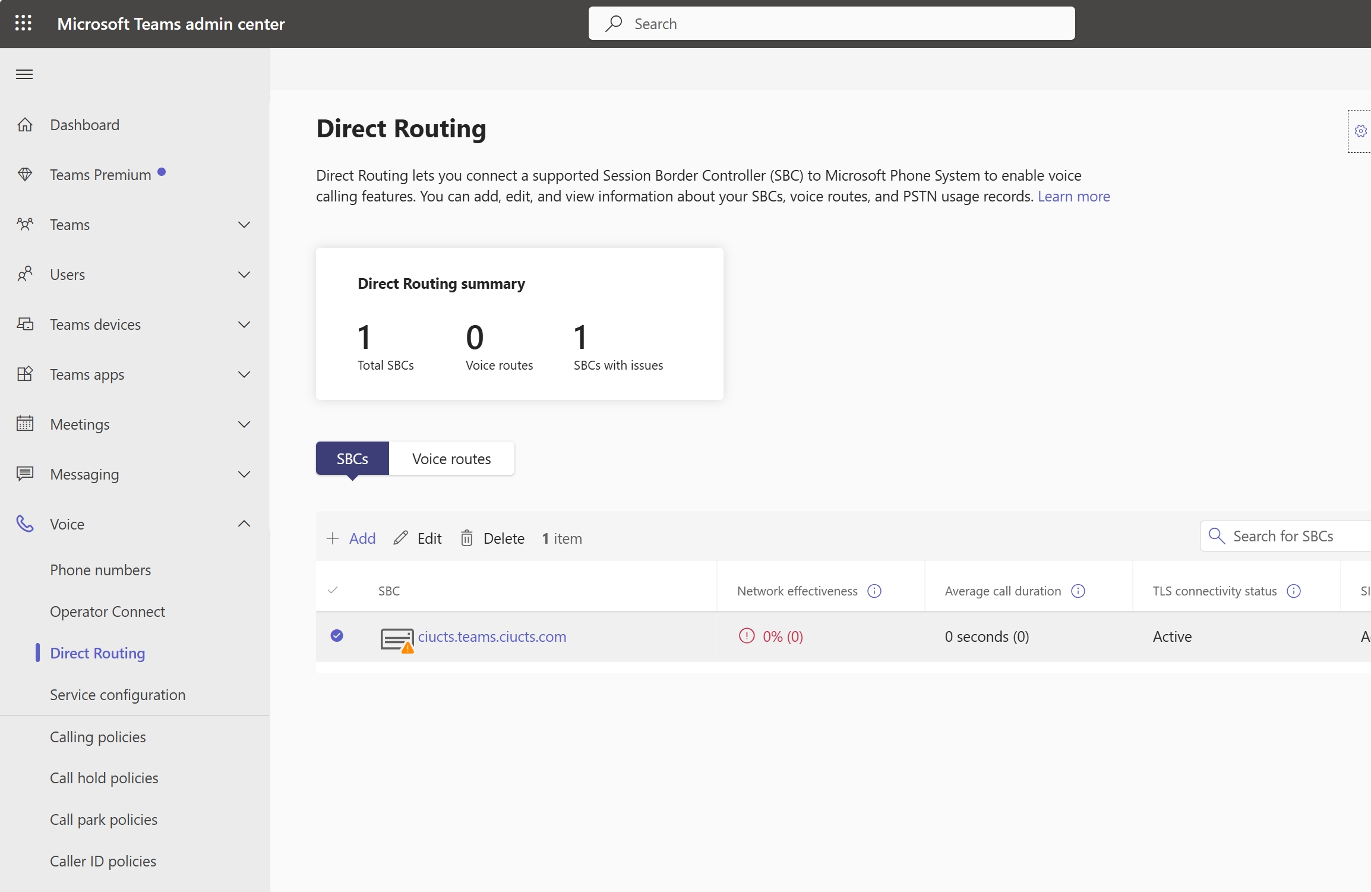Viewport: 1371px width, 892px height.
Task: Expand the Messaging chevron
Action: (x=244, y=474)
